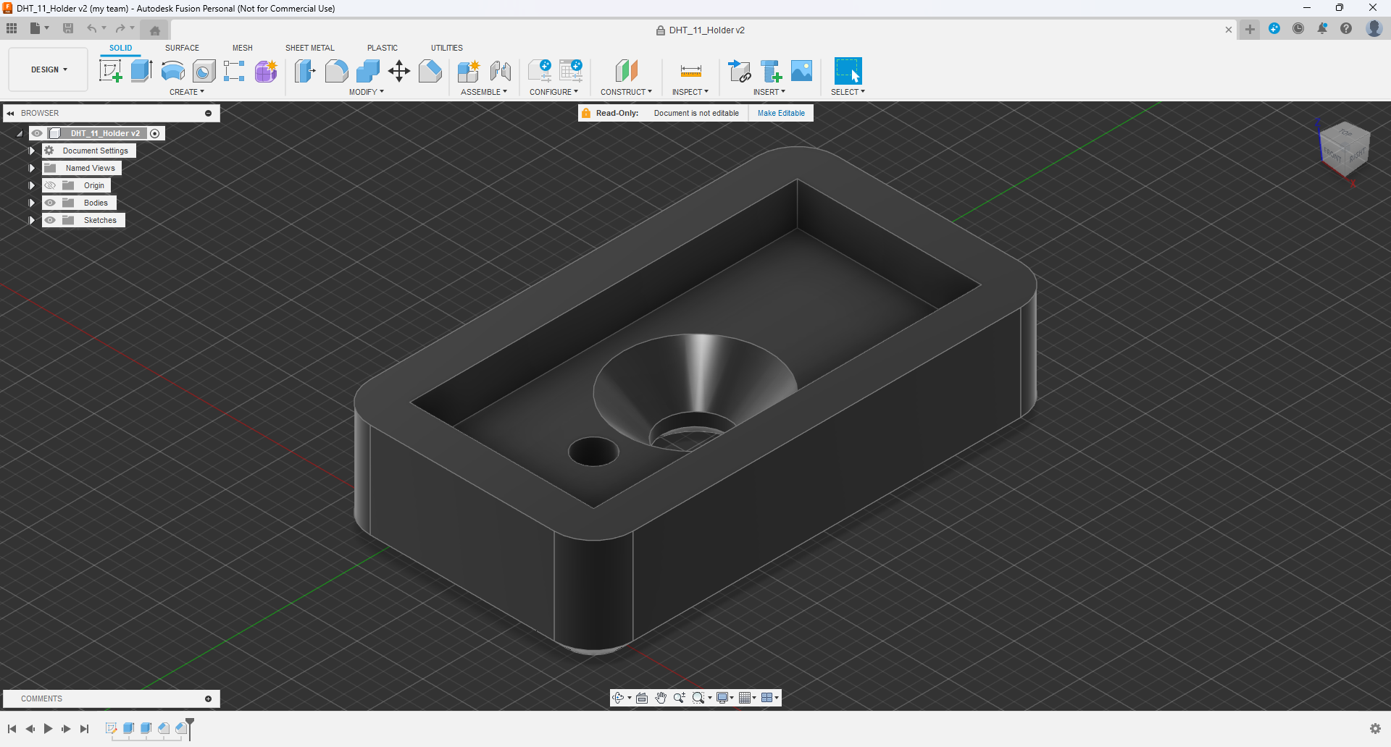Click the Make Editable button
Viewport: 1391px width, 747px height.
point(781,113)
